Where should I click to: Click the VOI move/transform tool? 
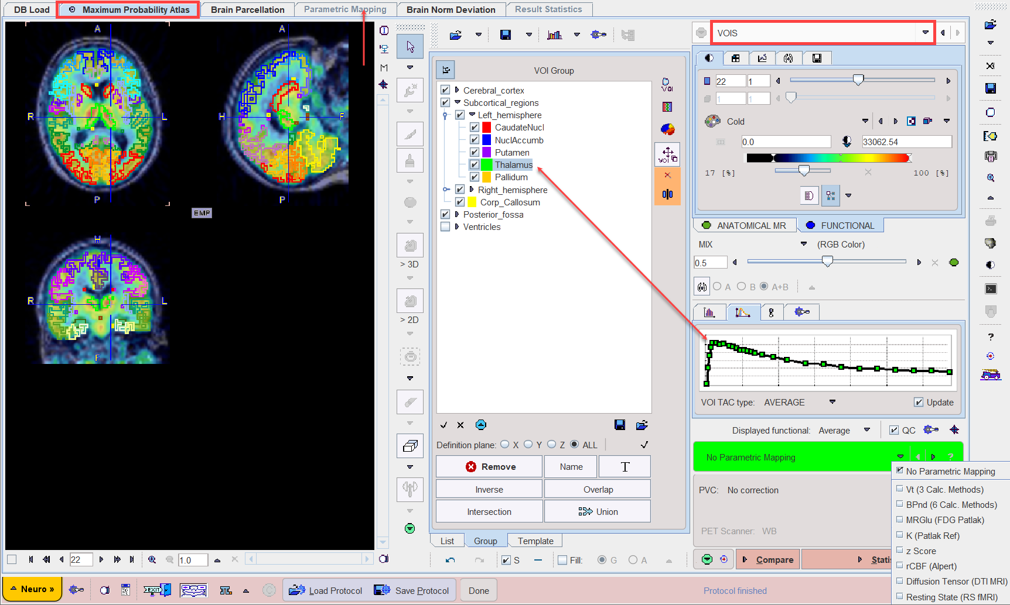pyautogui.click(x=667, y=154)
